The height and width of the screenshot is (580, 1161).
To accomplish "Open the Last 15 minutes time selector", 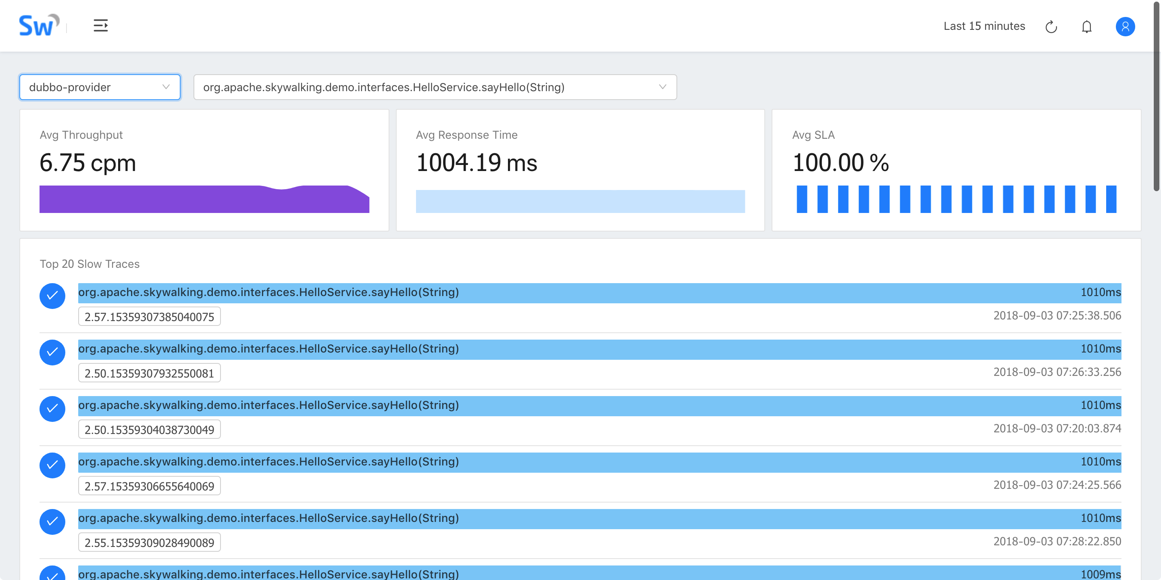I will click(984, 26).
